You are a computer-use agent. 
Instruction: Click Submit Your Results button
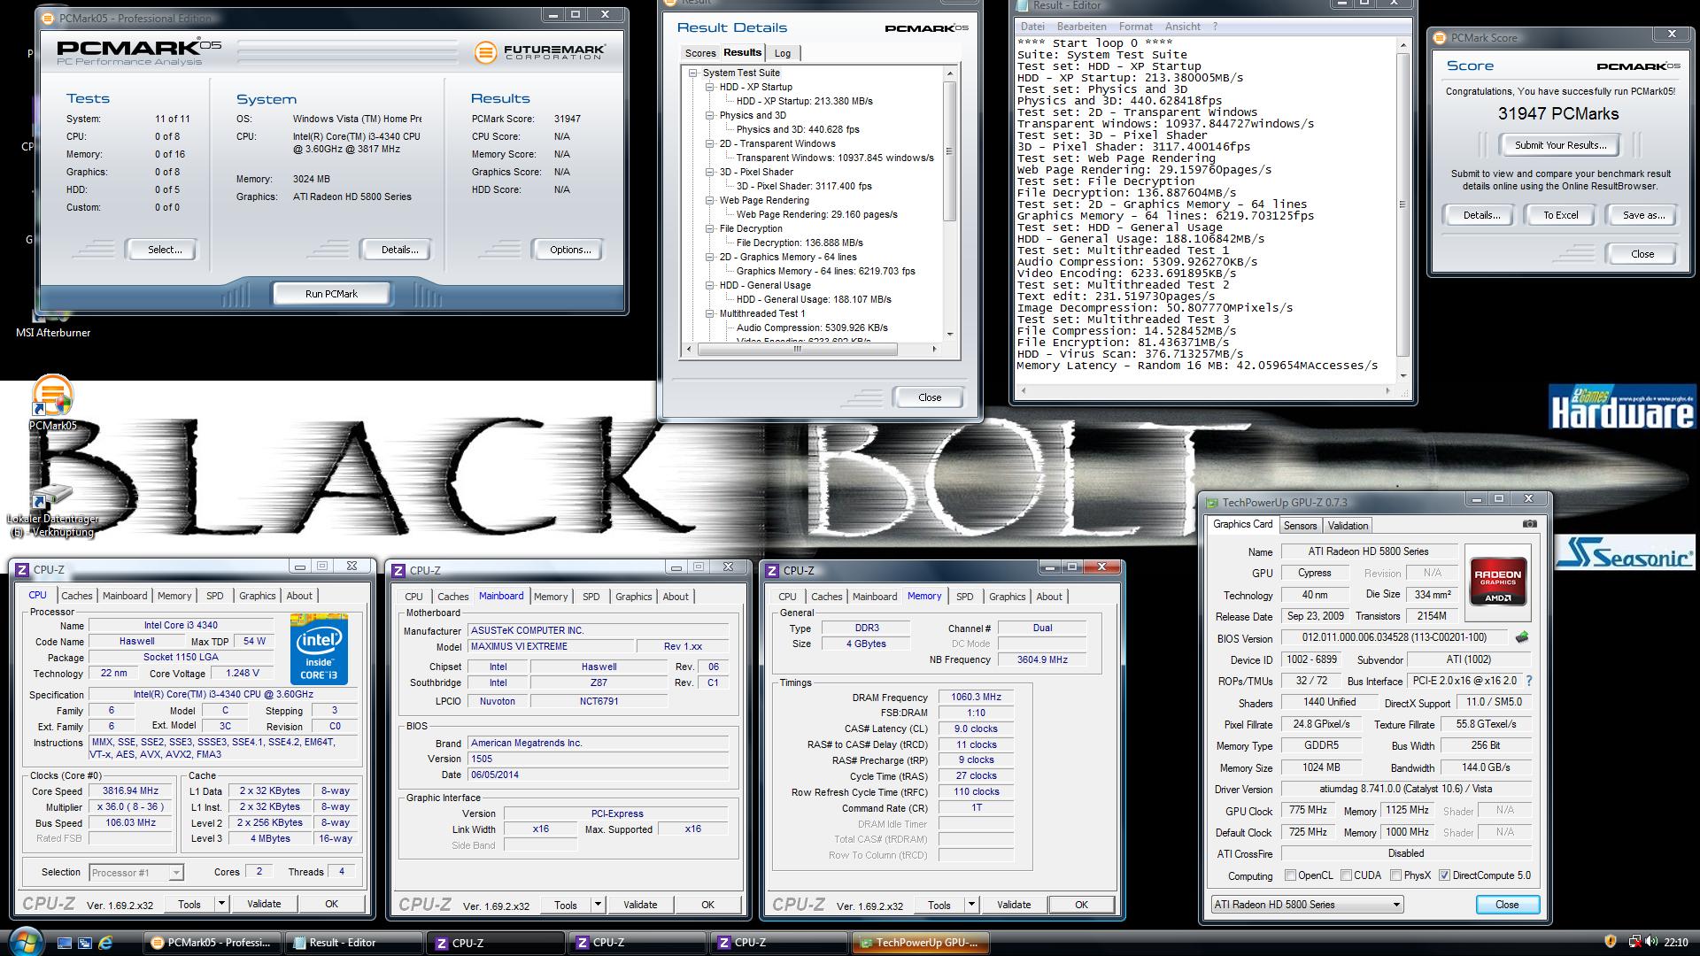coord(1559,145)
